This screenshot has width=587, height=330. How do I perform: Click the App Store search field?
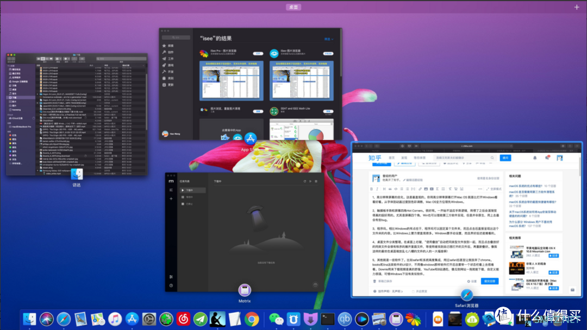coord(176,37)
